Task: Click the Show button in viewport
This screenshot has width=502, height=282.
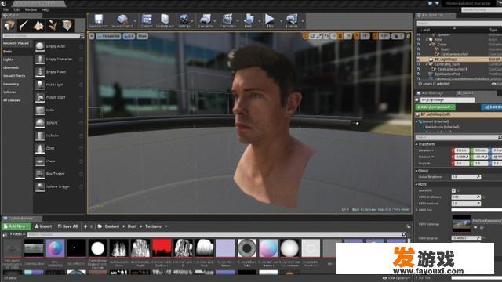Action: [x=143, y=36]
